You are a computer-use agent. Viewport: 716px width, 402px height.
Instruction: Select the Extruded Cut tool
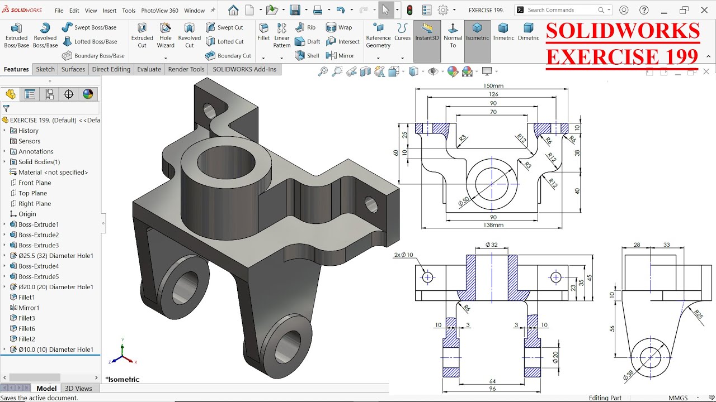point(142,36)
